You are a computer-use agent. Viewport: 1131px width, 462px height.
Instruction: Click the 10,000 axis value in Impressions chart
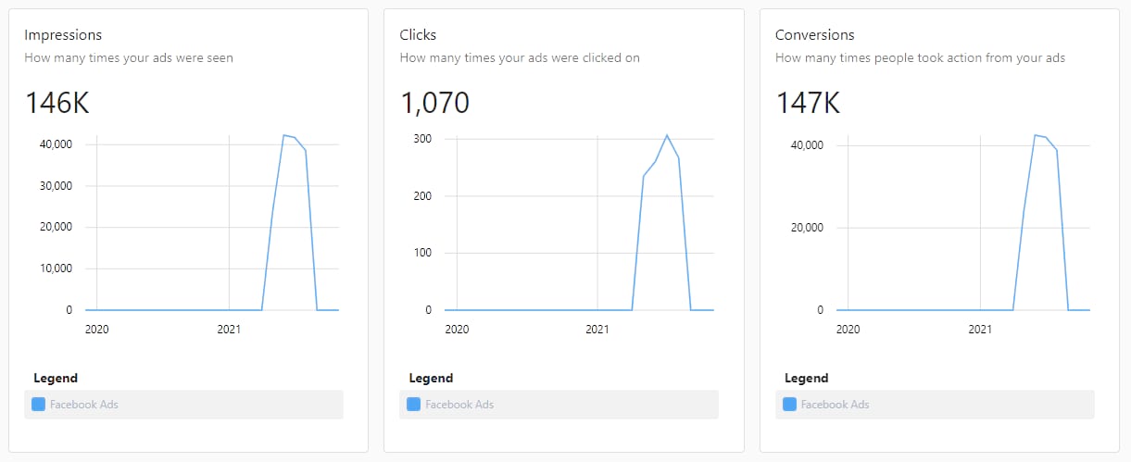pos(57,268)
